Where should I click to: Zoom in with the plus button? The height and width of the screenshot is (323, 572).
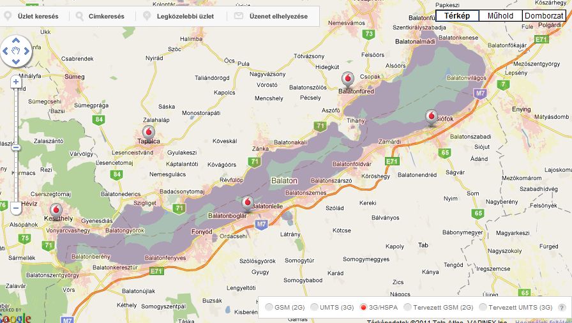coord(16,82)
